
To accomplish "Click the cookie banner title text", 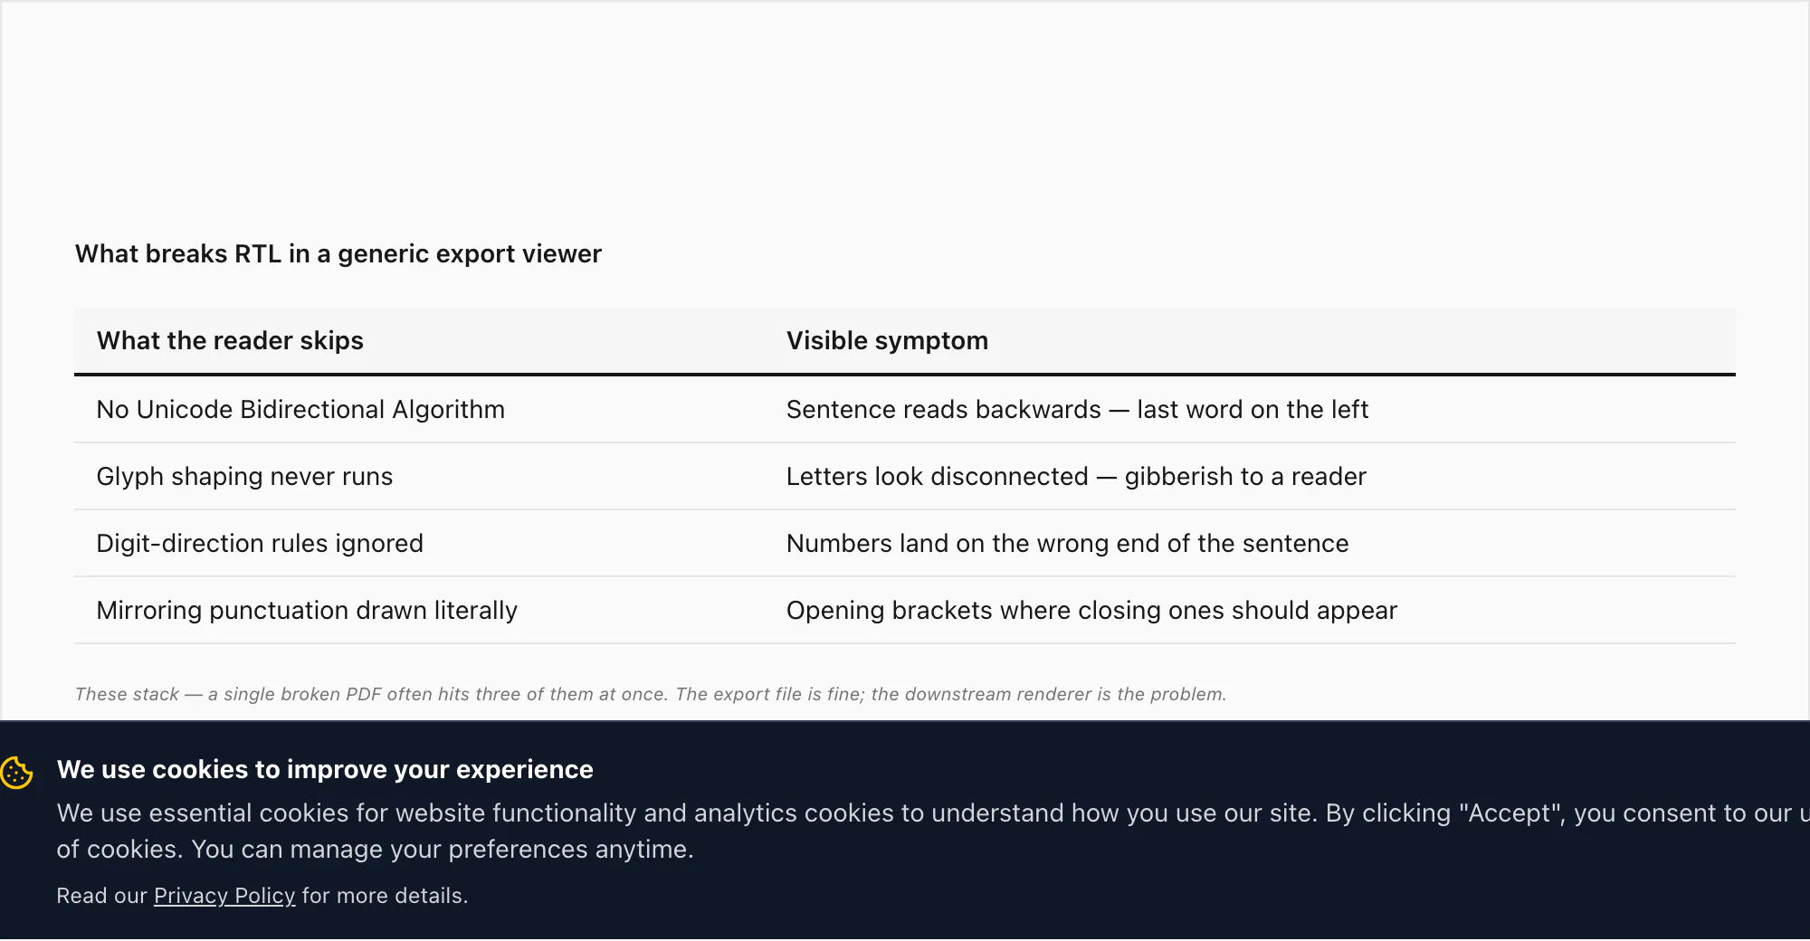I will (325, 769).
